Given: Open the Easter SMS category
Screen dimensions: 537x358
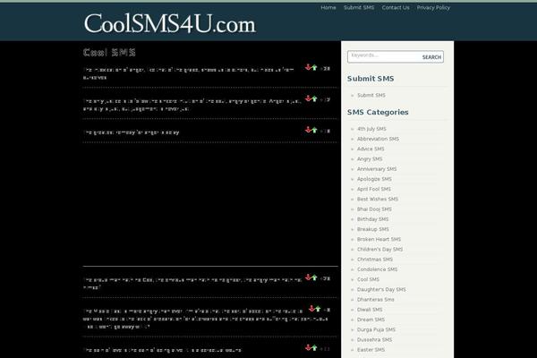Looking at the screenshot, I should 371,349.
